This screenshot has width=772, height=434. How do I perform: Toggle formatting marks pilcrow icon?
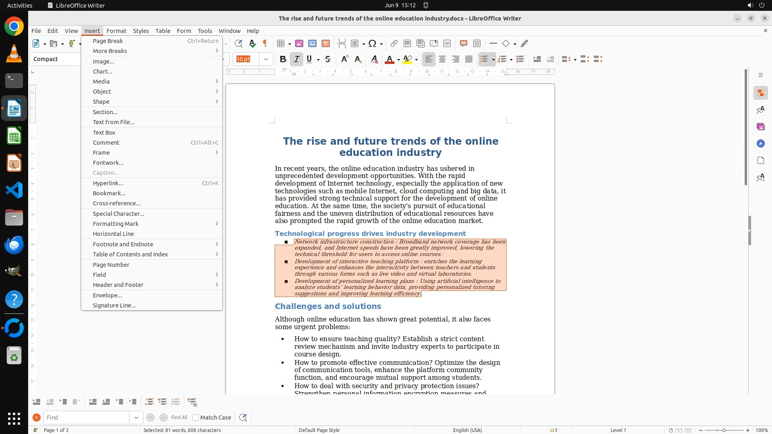click(x=265, y=43)
